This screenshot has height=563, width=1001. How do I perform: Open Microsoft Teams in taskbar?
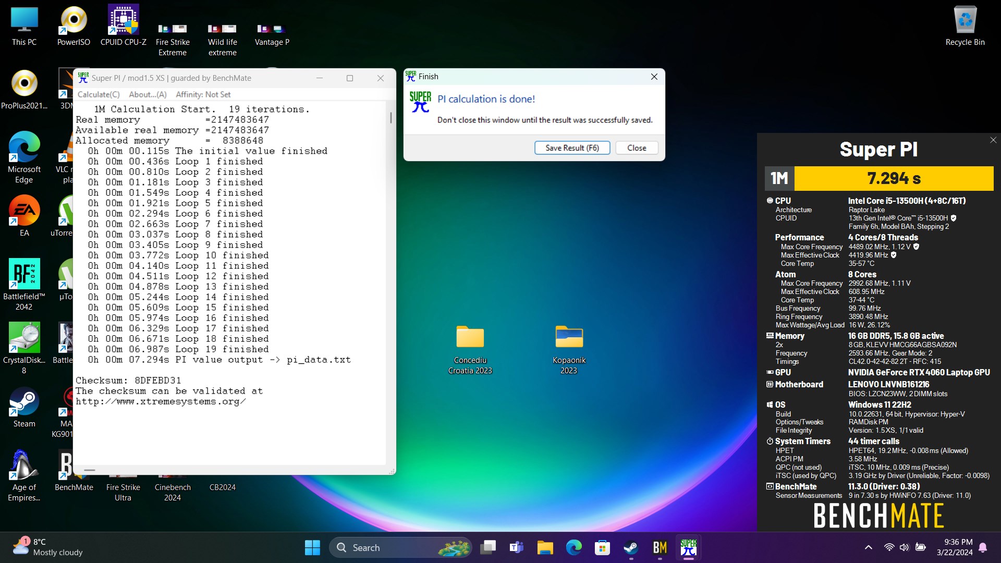[x=516, y=547]
